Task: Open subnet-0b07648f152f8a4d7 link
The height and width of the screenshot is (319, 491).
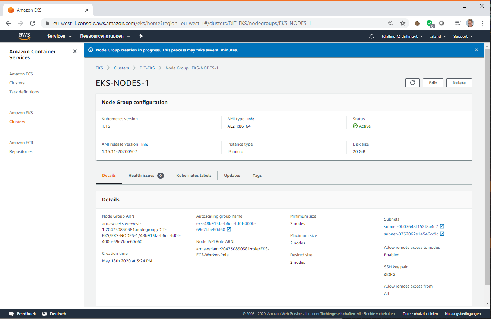Action: pos(411,226)
